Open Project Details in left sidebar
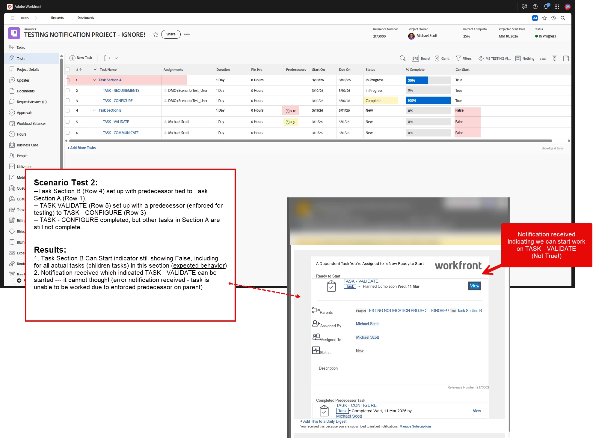The width and height of the screenshot is (593, 438). (28, 69)
